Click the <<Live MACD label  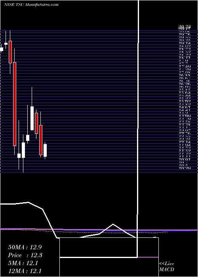(x=167, y=267)
